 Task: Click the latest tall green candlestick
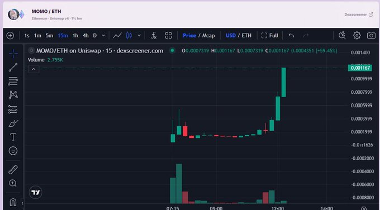point(283,82)
